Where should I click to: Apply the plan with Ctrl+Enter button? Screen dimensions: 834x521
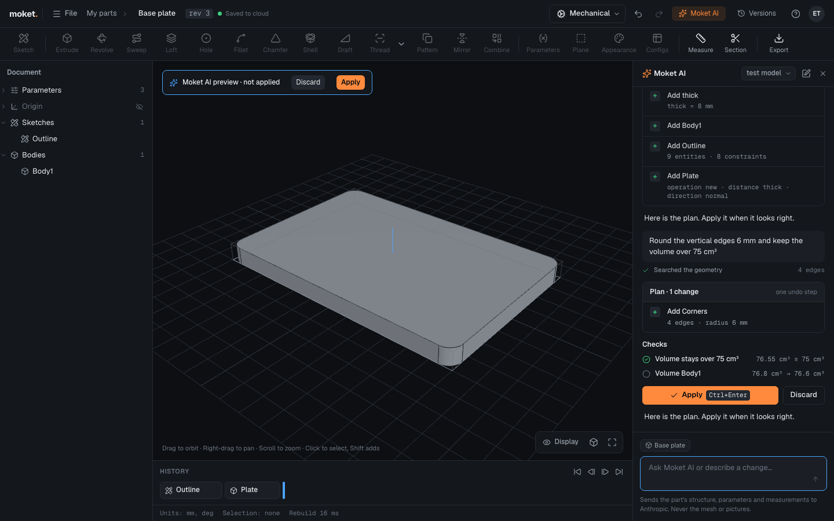pos(710,395)
